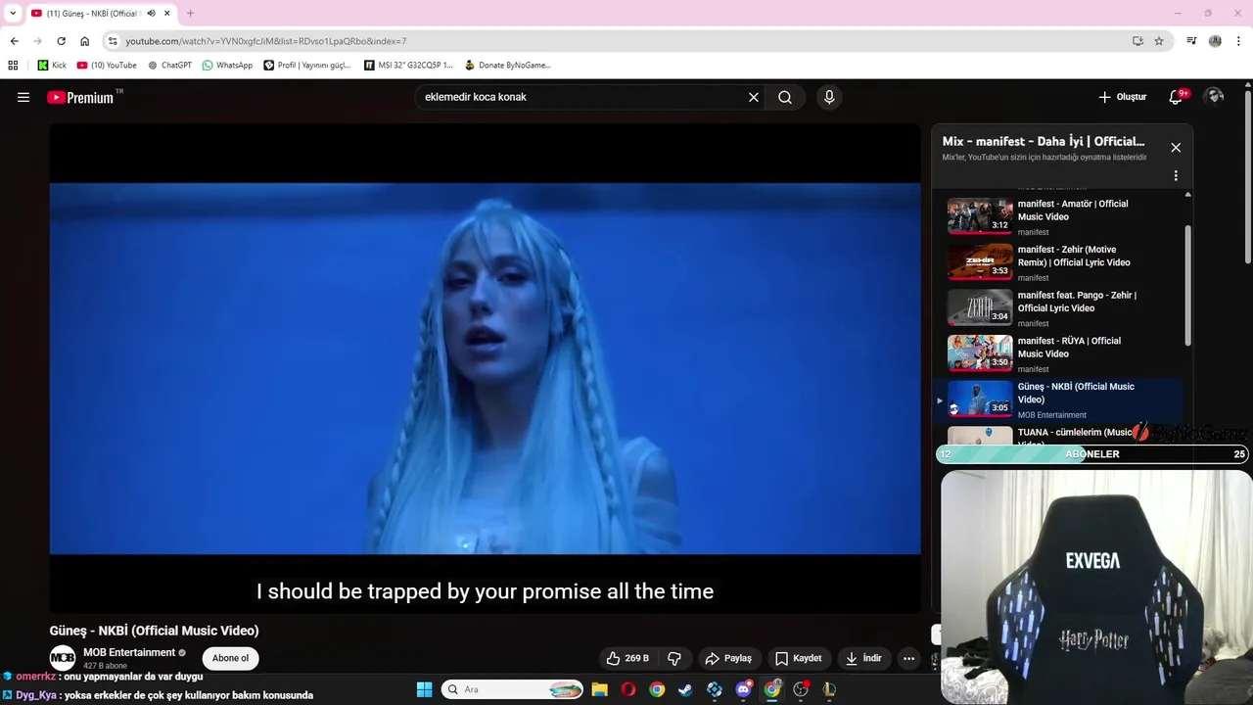Viewport: 1253px width, 705px height.
Task: Run the search with the magnifier button
Action: click(x=785, y=97)
